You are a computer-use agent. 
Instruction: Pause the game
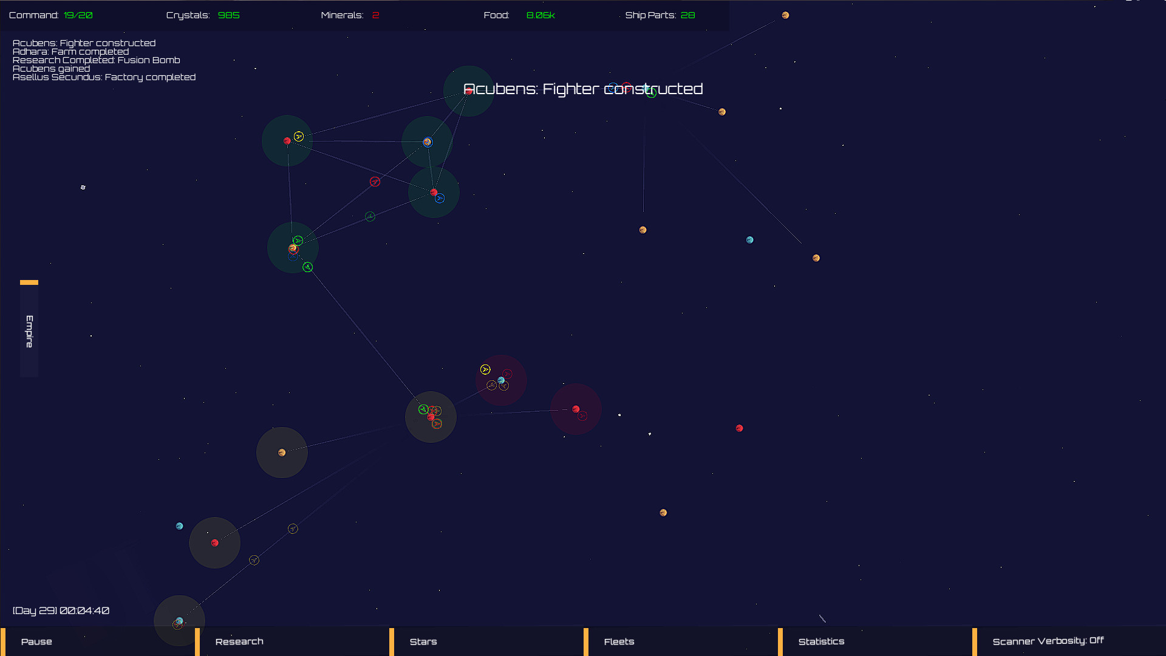[97, 642]
